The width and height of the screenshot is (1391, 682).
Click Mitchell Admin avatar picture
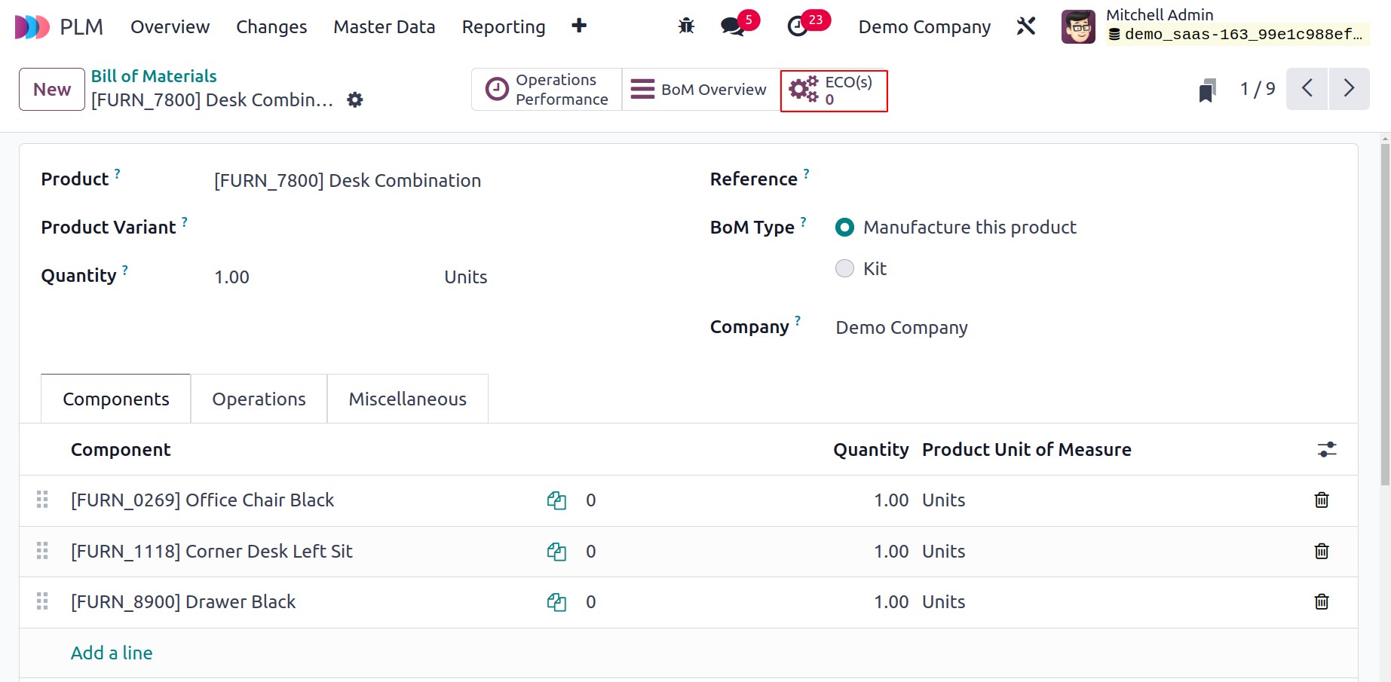click(1078, 26)
